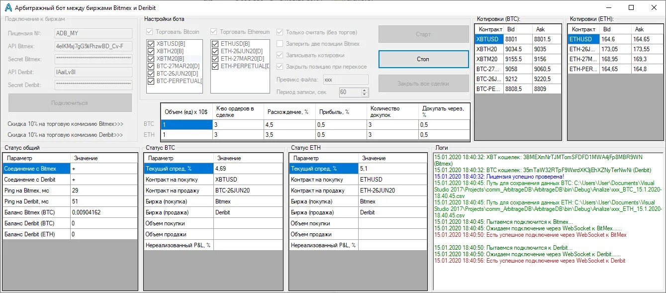The width and height of the screenshot is (666, 293).
Task: Click the 'Количество докупок' column header
Action: click(x=393, y=112)
